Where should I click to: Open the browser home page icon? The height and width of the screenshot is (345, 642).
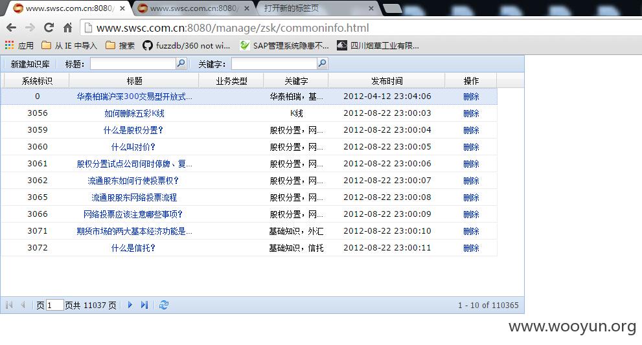tap(67, 28)
